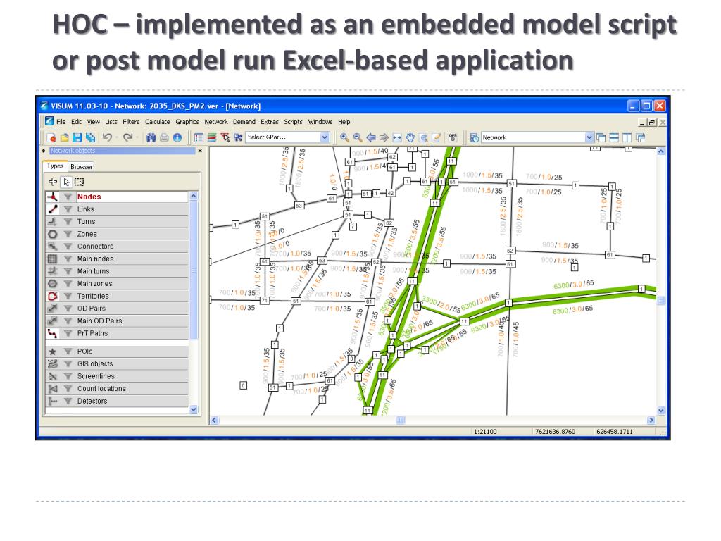721x541 pixels.
Task: Click the Redo arrow icon
Action: pyautogui.click(x=128, y=137)
